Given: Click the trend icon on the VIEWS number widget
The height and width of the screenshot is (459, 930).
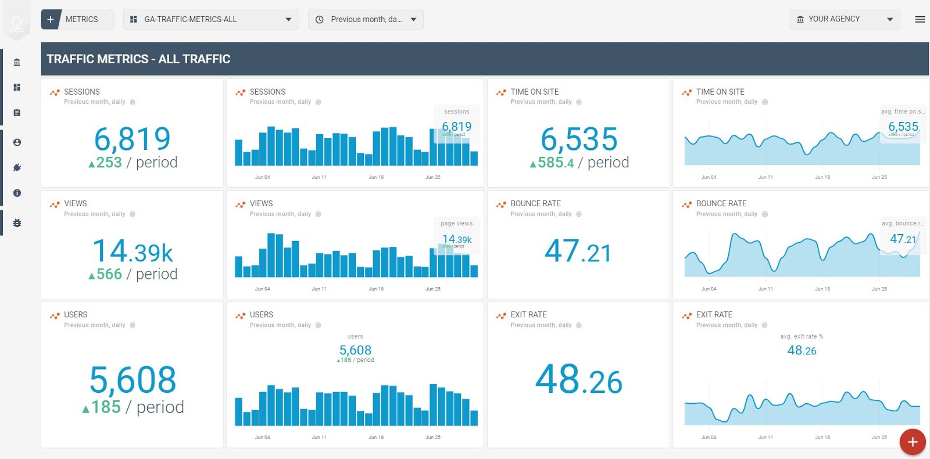Looking at the screenshot, I should (x=55, y=205).
